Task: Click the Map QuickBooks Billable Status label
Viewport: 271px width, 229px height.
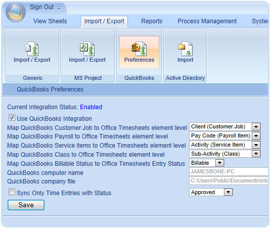Action: click(x=96, y=163)
